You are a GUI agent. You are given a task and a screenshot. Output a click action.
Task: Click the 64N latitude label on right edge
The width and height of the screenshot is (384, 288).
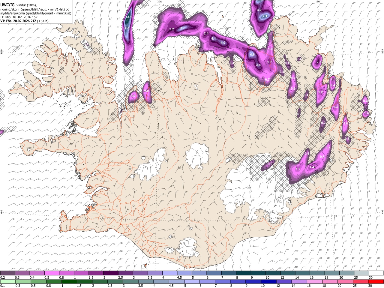click(x=382, y=212)
